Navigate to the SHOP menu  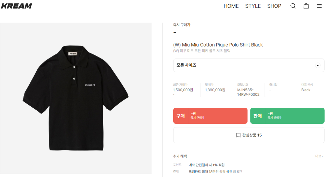[x=274, y=6]
